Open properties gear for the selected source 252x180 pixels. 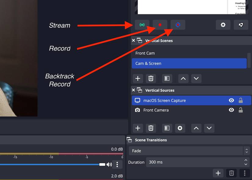coord(180,128)
